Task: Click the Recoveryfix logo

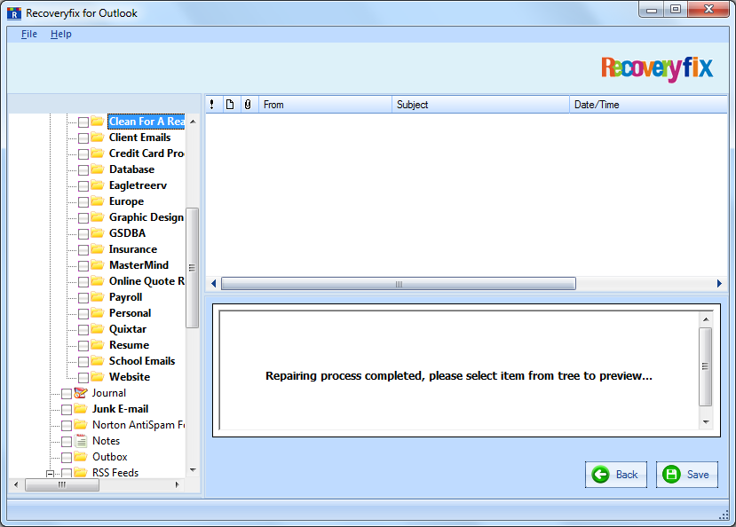Action: [x=657, y=68]
